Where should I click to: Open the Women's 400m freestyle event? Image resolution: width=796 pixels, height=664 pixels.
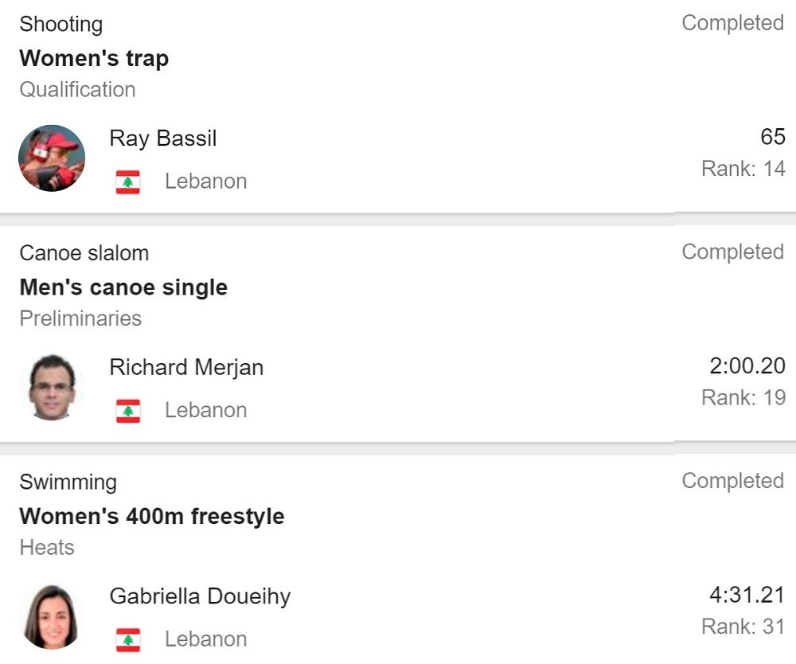152,516
